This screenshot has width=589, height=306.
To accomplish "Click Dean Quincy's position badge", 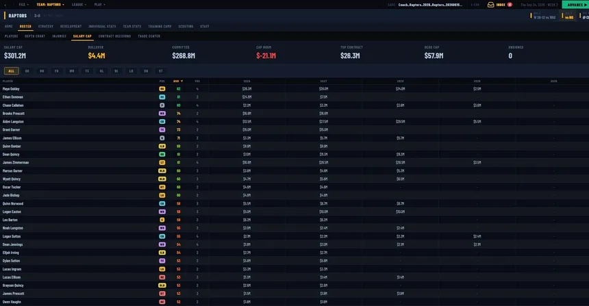I will tap(162, 154).
